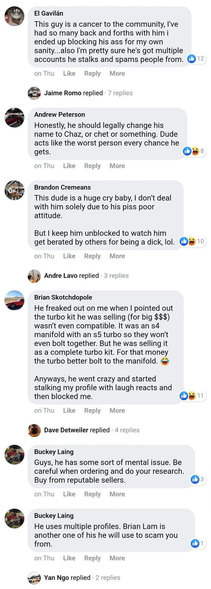View the reactions on Brandon Cremeans' comment
This screenshot has width=211, height=589.
point(192,241)
